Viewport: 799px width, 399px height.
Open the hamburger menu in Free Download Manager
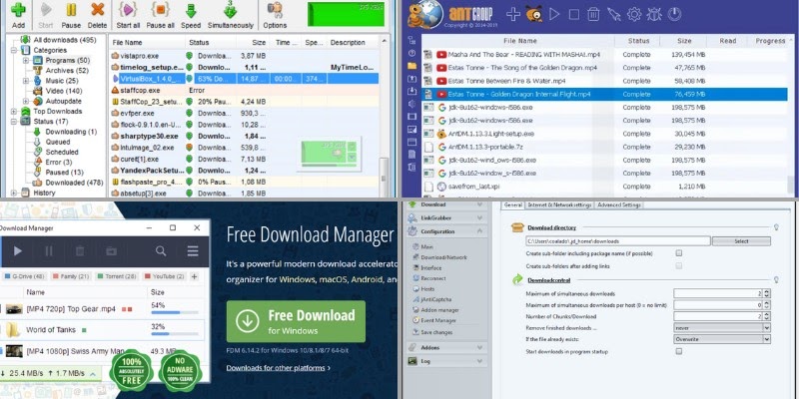(x=193, y=250)
